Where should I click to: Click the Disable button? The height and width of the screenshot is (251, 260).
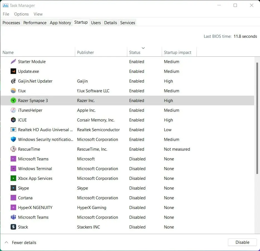(242, 242)
